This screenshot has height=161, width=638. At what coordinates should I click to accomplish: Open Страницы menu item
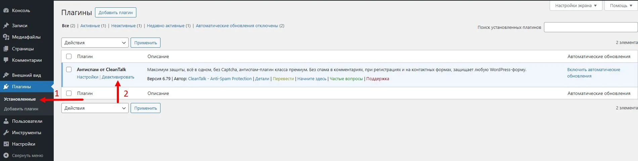[27, 49]
